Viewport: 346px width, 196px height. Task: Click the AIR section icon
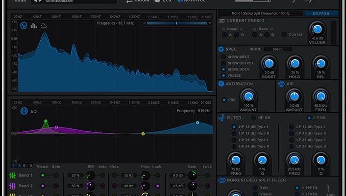click(x=281, y=84)
